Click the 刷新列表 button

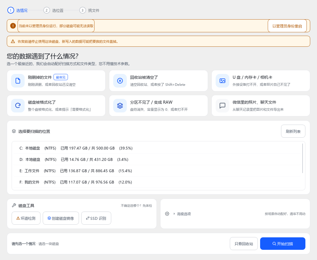(293, 131)
